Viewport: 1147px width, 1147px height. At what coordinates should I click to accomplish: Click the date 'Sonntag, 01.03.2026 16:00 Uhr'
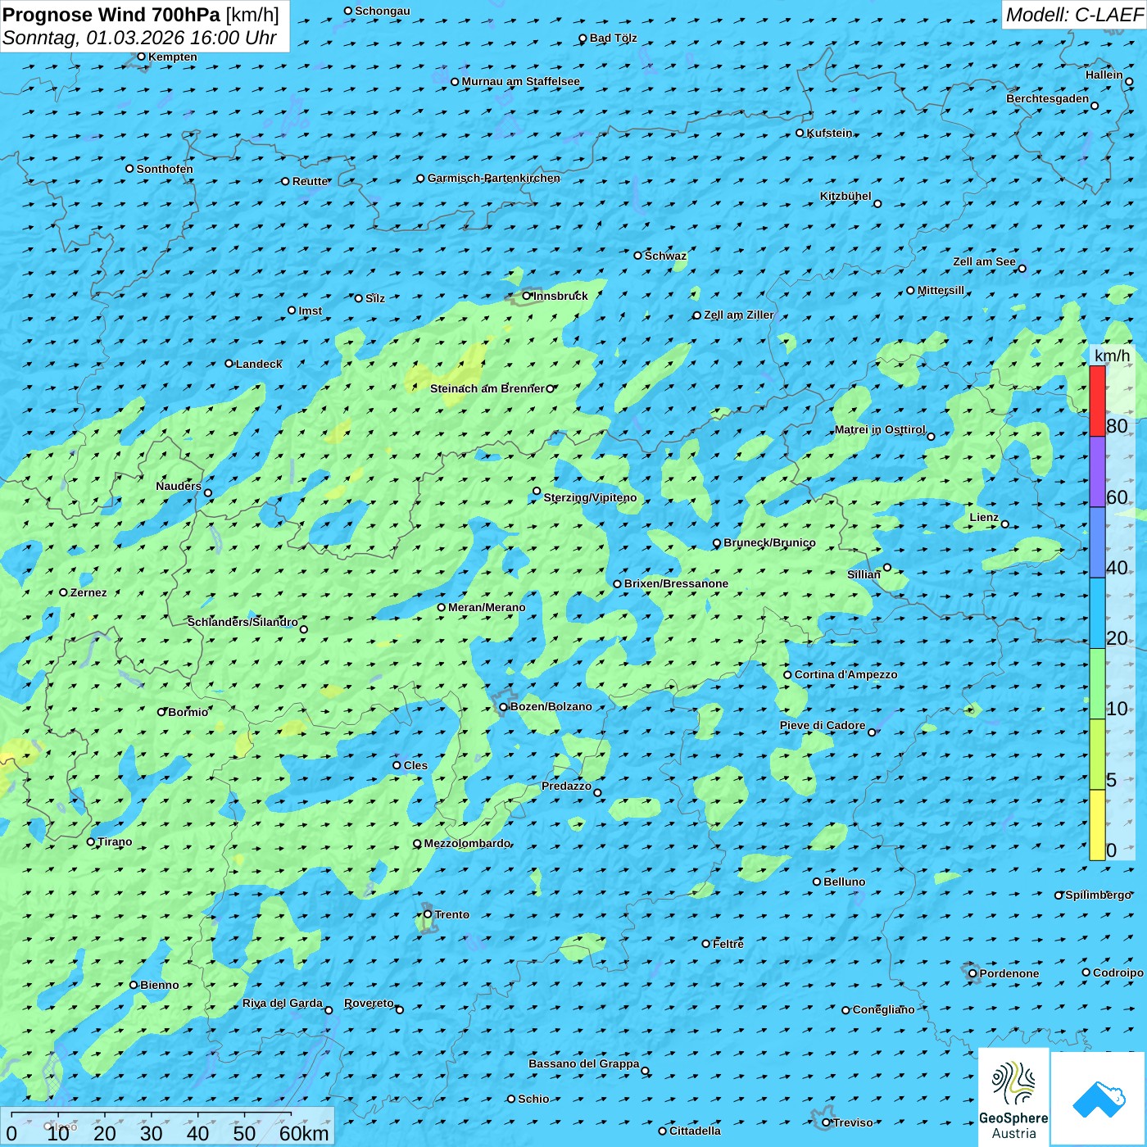[139, 38]
